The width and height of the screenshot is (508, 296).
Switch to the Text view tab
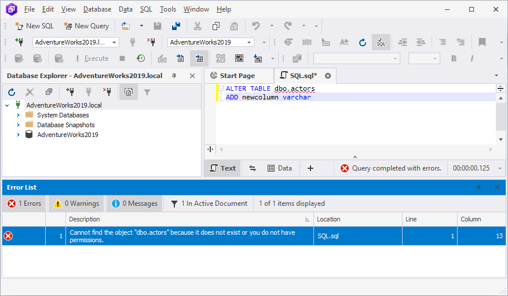[x=222, y=168]
